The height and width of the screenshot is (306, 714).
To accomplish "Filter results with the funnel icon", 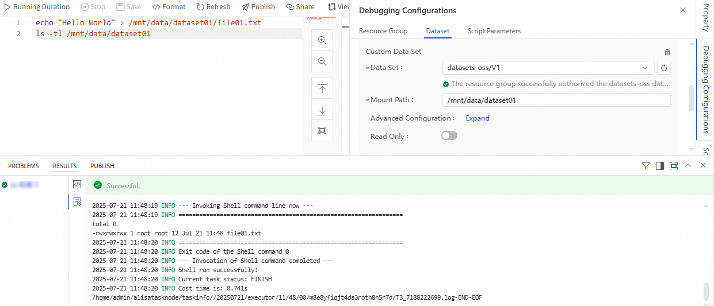I will (646, 166).
